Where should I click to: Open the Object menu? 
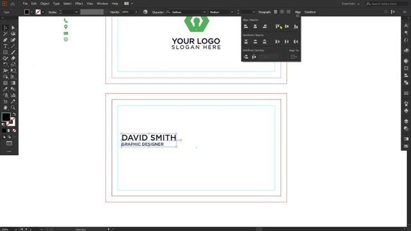pyautogui.click(x=45, y=4)
